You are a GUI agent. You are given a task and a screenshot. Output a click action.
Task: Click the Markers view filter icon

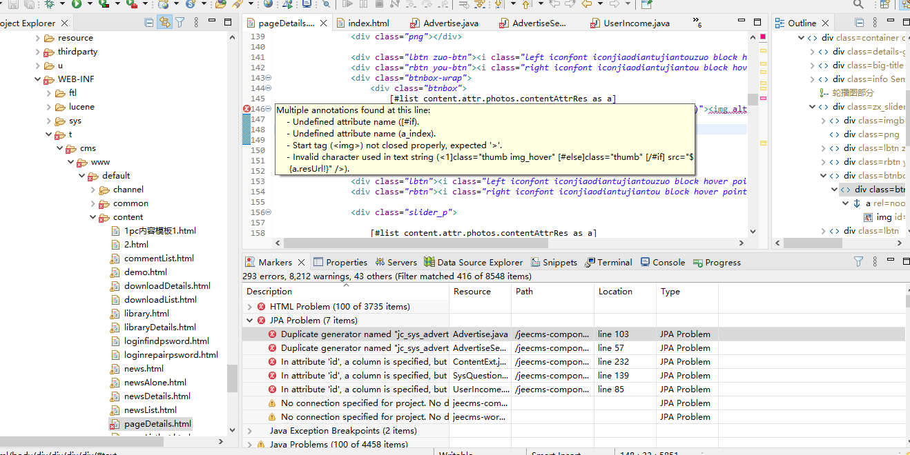[x=858, y=262]
